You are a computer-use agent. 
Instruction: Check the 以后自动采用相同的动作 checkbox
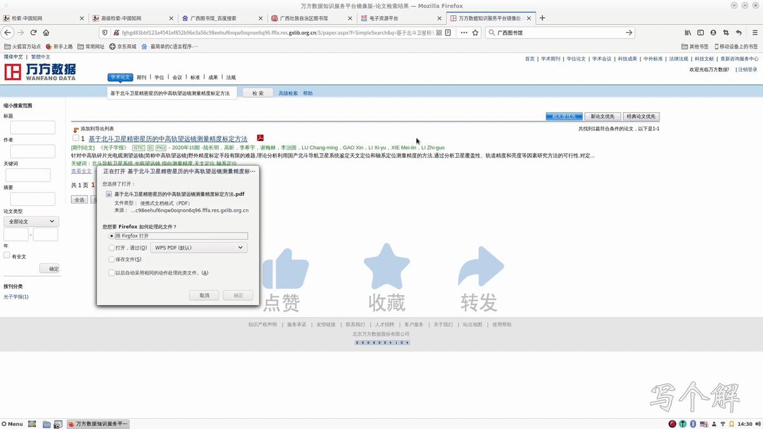[x=112, y=272]
